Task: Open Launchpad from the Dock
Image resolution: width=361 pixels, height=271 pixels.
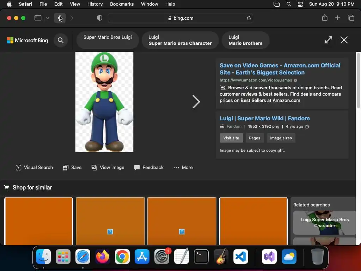Action: 63,257
